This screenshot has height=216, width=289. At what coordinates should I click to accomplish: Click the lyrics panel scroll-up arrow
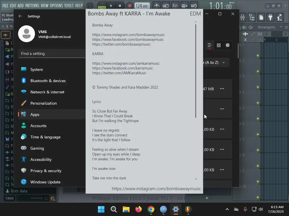(x=196, y=22)
